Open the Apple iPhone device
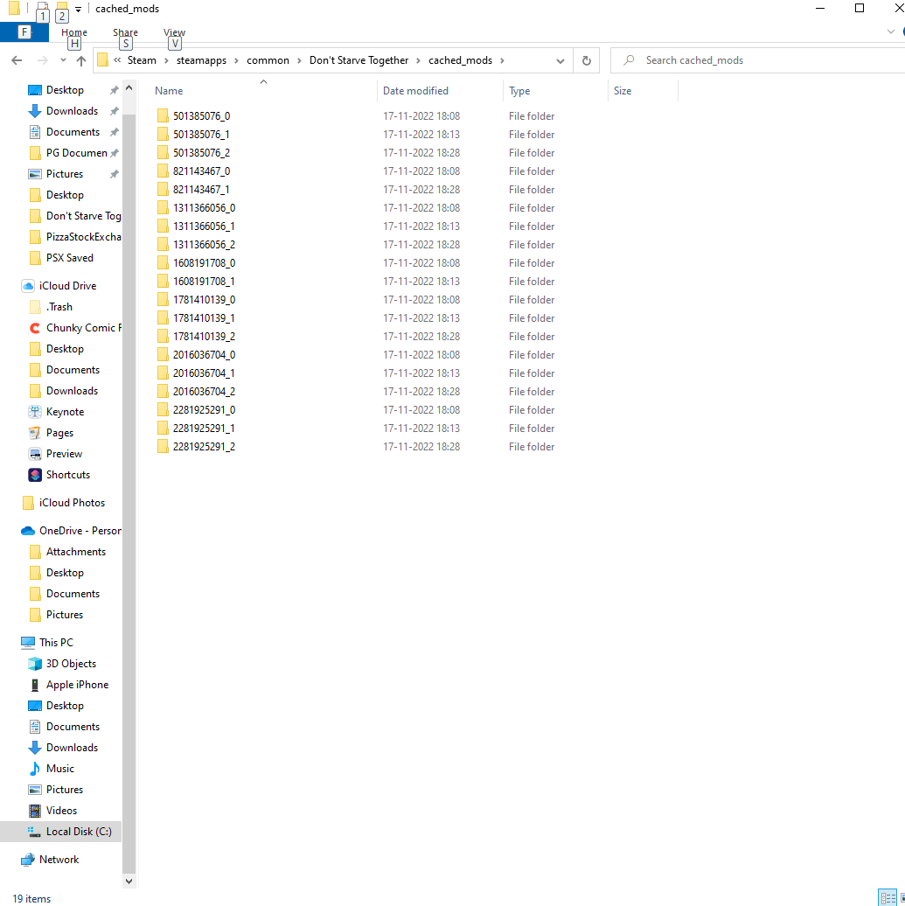The width and height of the screenshot is (905, 906). [x=77, y=685]
